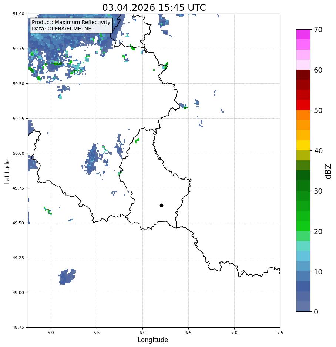Click the black location dot marker on the map
336x347 pixels.
pos(161,206)
